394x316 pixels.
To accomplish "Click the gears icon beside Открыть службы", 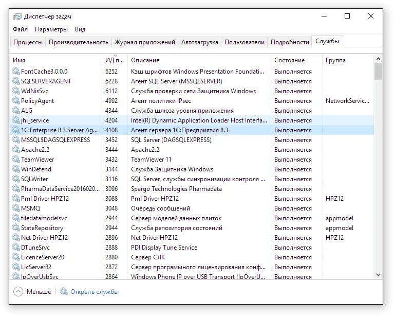I will pos(64,292).
